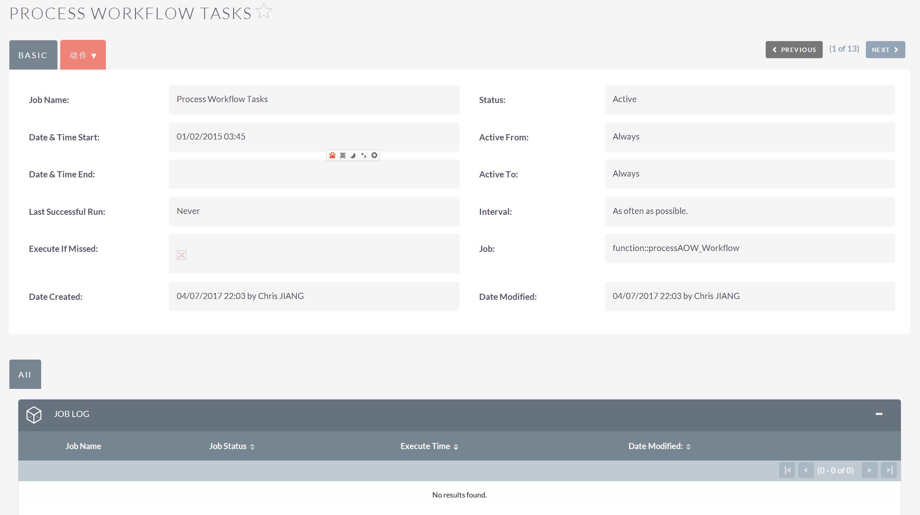Go to first page of Job Log
Image resolution: width=920 pixels, height=515 pixels.
(787, 470)
